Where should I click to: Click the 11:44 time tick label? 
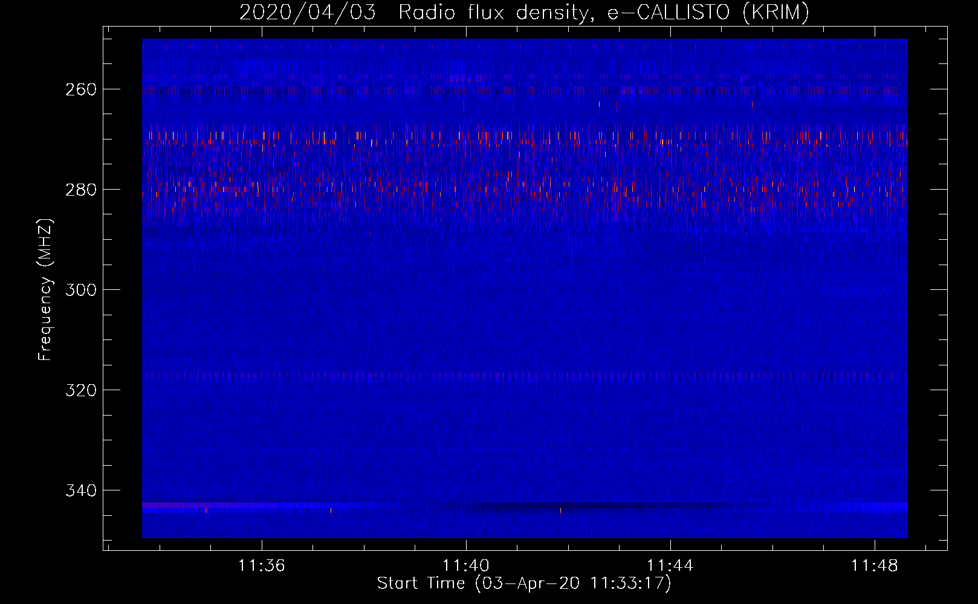[670, 565]
